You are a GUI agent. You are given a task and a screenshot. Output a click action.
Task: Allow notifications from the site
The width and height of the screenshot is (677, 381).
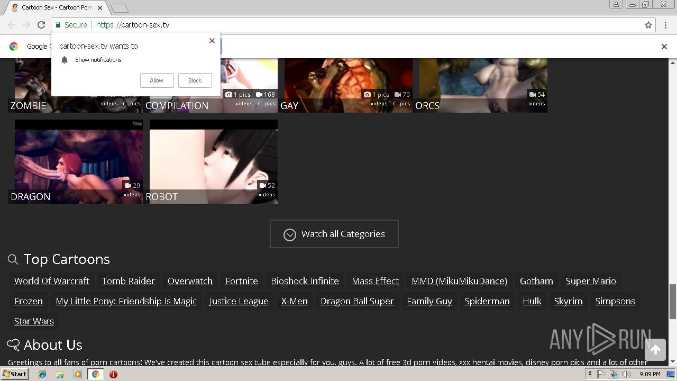[x=157, y=80]
